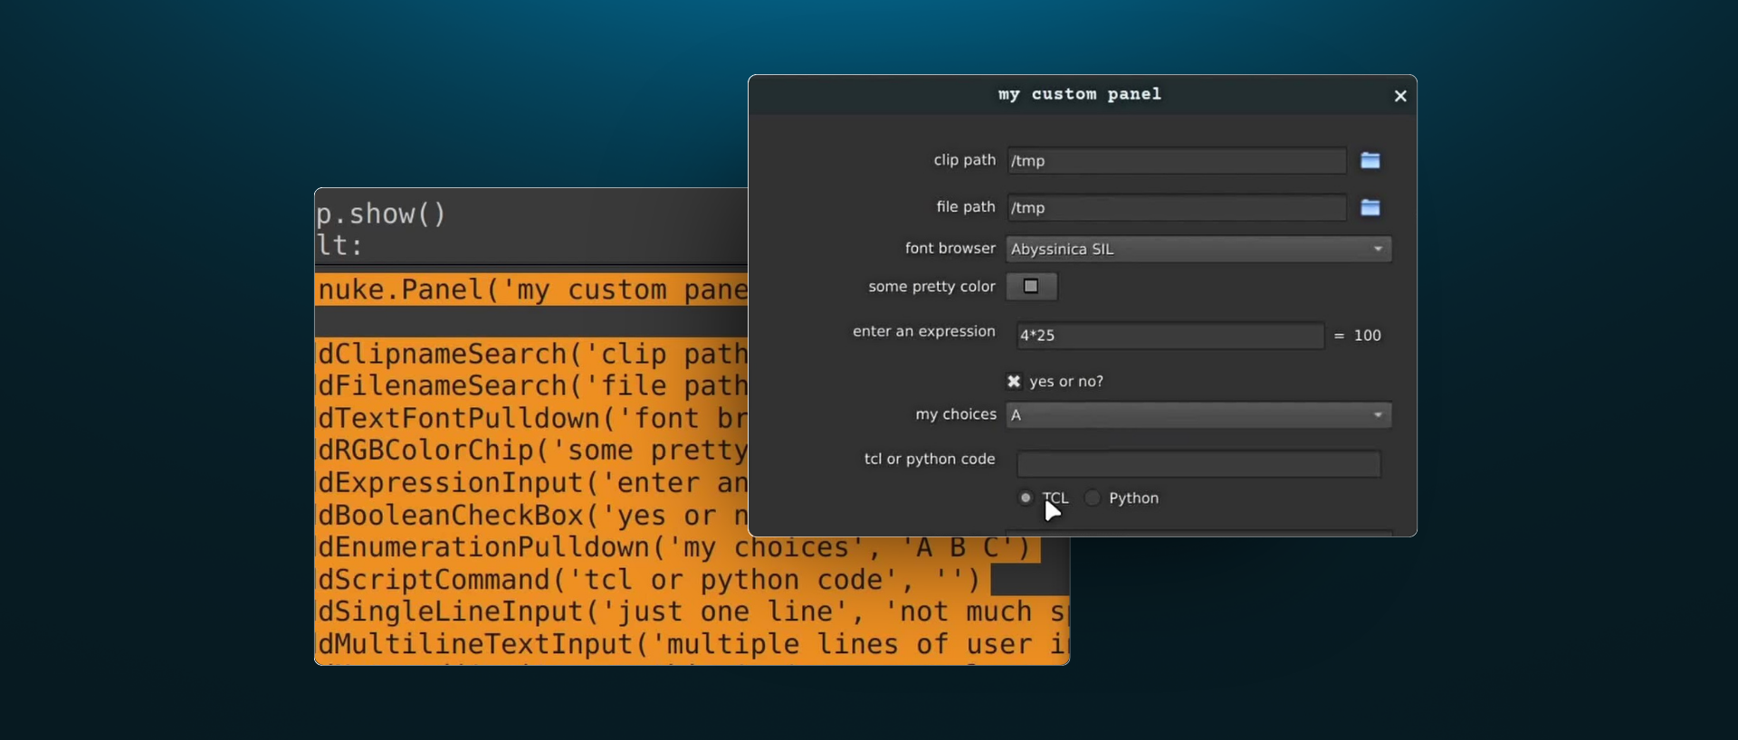Image resolution: width=1738 pixels, height=740 pixels.
Task: Click the dExpressionInput code line
Action: coord(532,483)
